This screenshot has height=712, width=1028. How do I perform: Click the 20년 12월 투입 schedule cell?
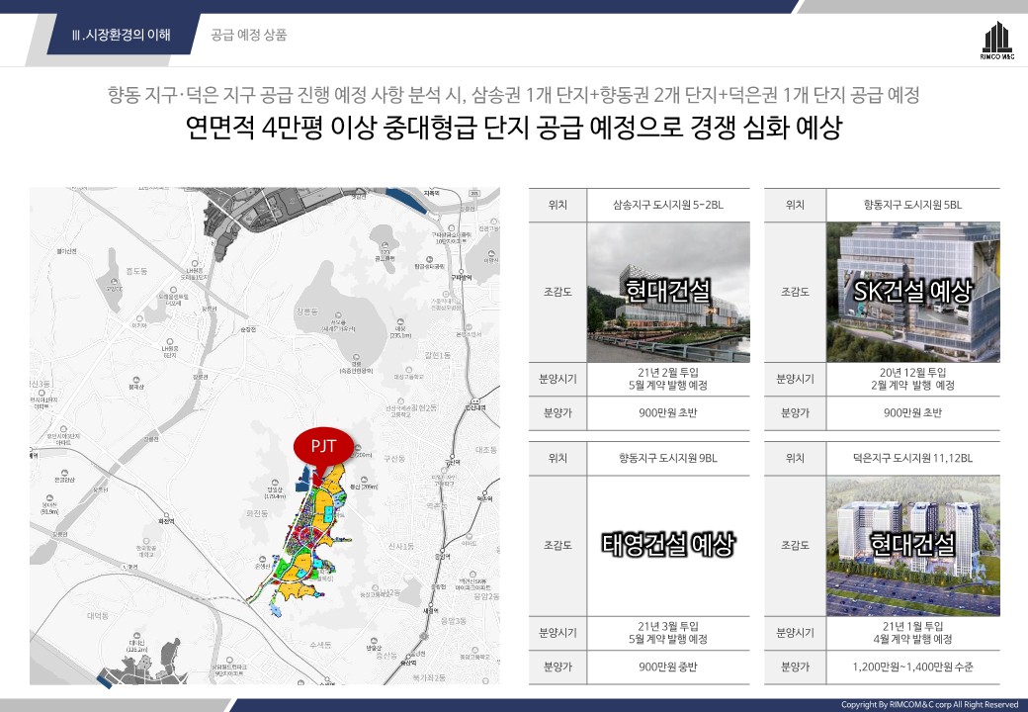pos(912,379)
